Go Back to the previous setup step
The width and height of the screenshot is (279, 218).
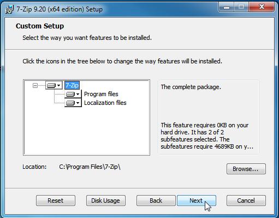[156, 201]
